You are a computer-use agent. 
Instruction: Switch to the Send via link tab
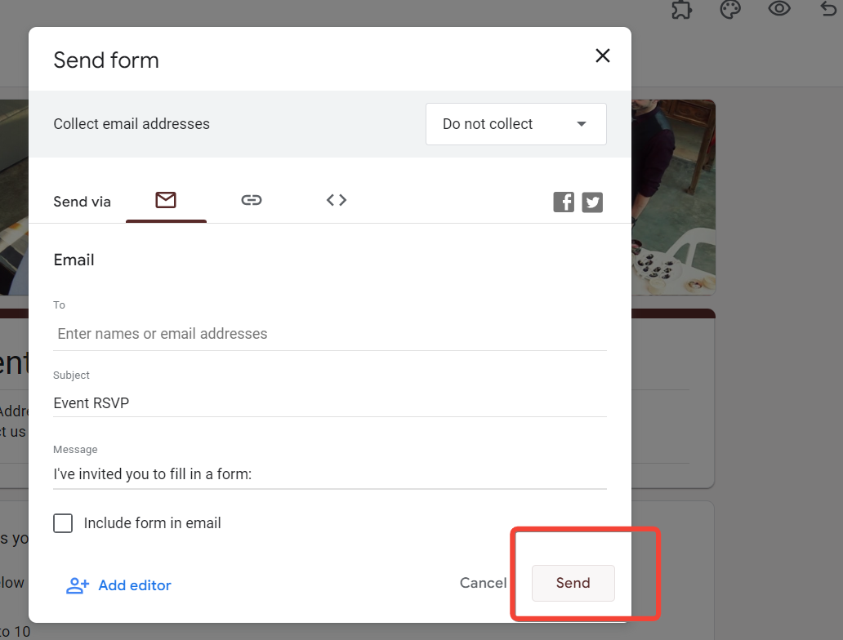251,201
